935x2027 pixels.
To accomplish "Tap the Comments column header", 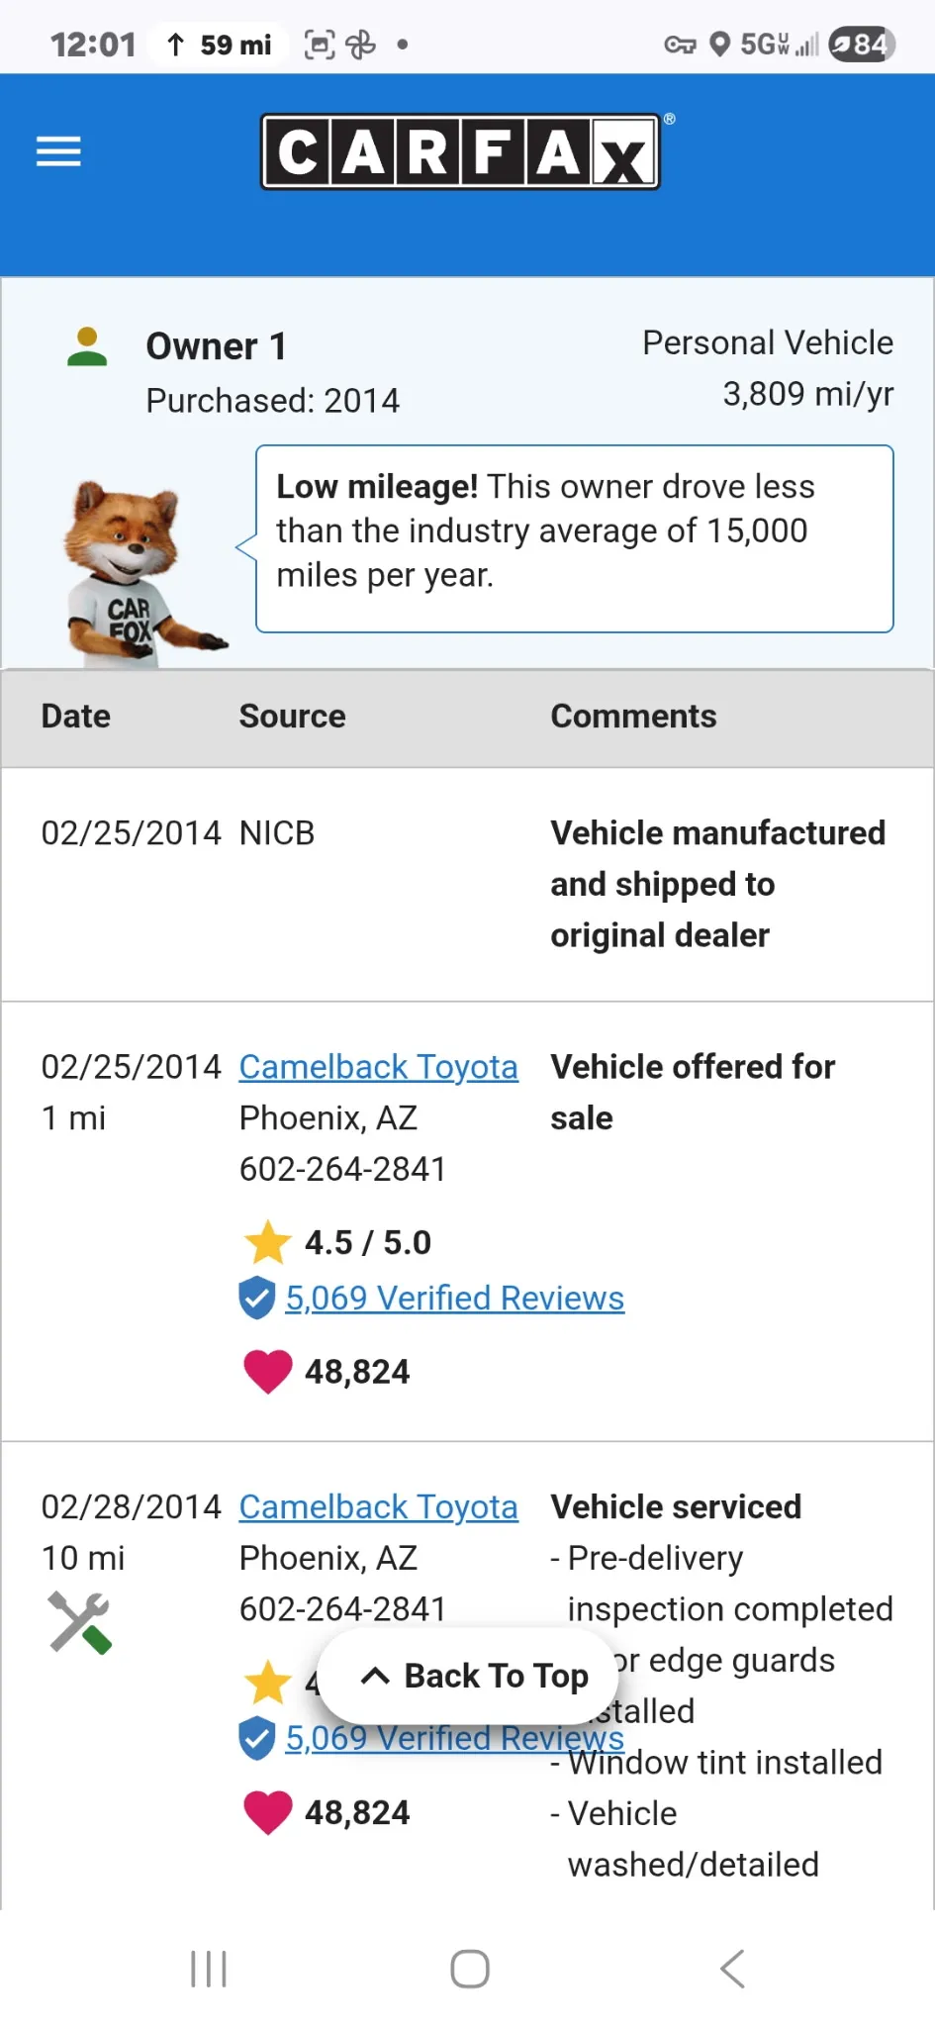I will tap(633, 717).
